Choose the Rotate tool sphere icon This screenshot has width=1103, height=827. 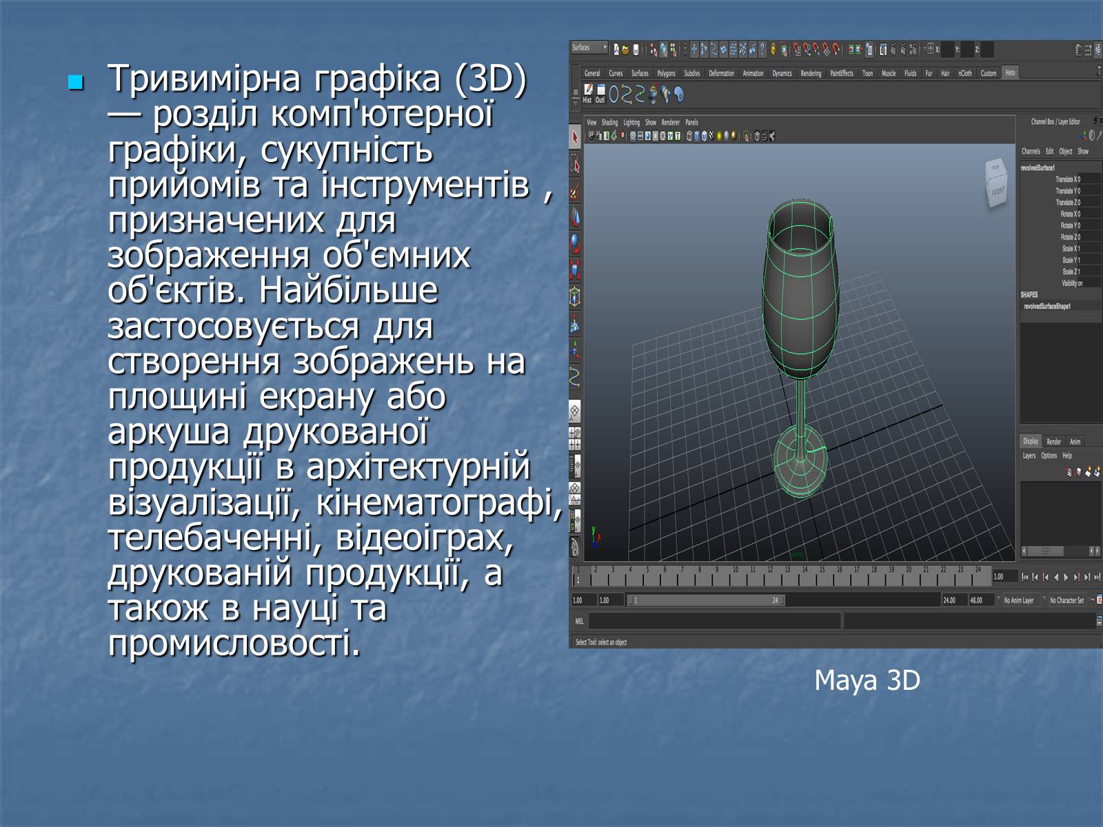575,243
